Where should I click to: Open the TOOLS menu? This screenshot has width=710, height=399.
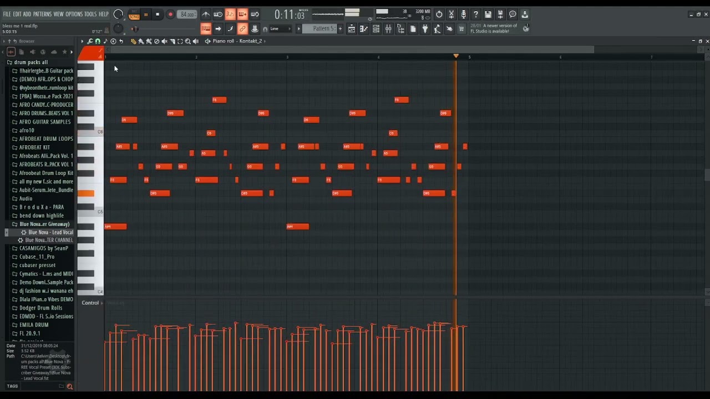pyautogui.click(x=90, y=14)
